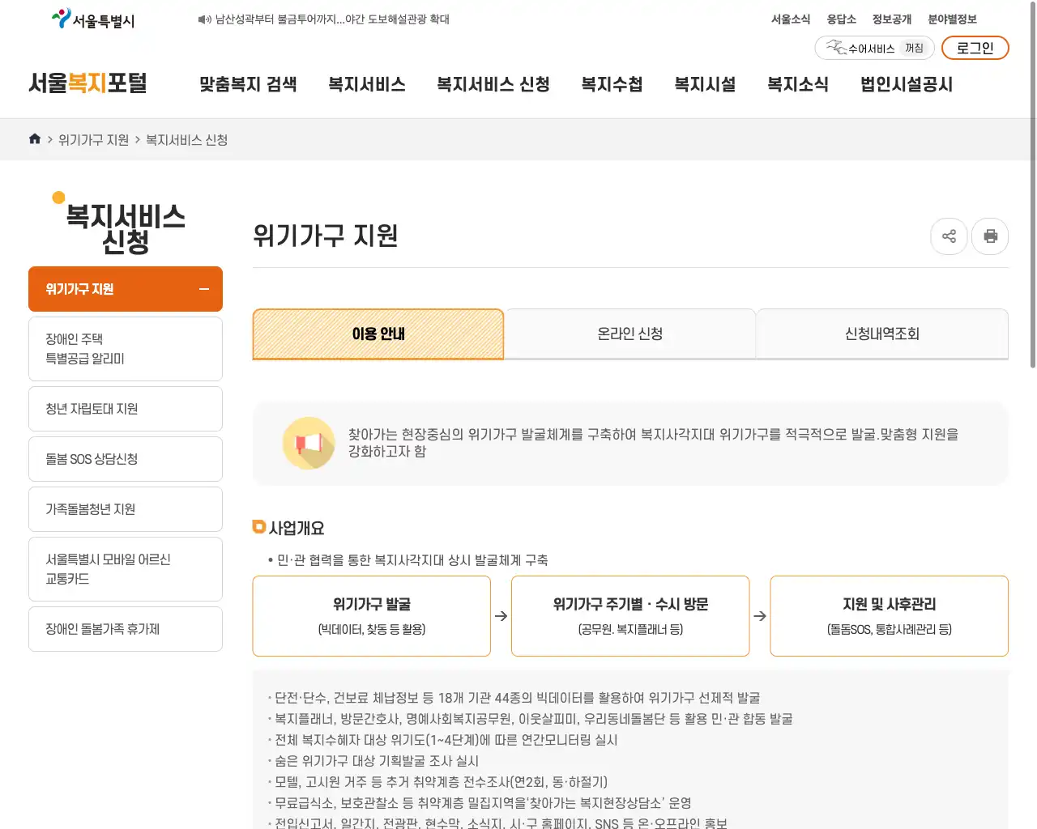Click 위기가구 지원 in the breadcrumb

(x=93, y=140)
